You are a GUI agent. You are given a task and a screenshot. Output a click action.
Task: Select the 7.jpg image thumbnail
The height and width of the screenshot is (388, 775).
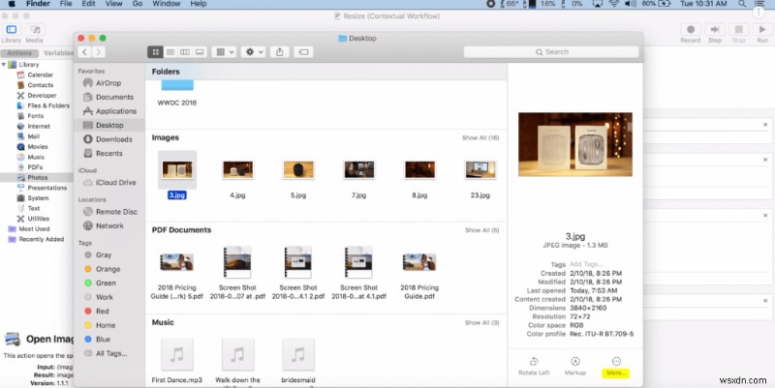click(358, 170)
